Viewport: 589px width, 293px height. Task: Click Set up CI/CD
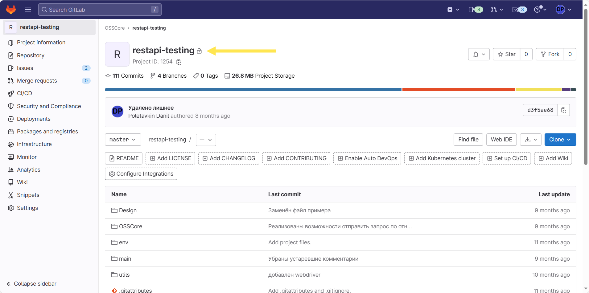507,158
